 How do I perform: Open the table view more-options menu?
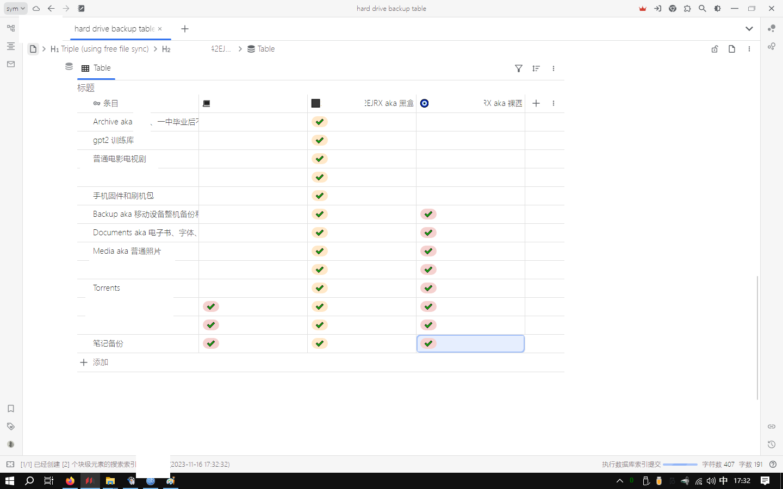click(554, 68)
